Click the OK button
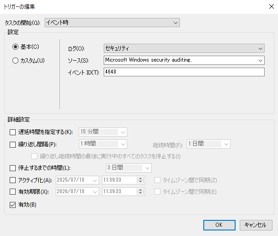 coord(219,225)
